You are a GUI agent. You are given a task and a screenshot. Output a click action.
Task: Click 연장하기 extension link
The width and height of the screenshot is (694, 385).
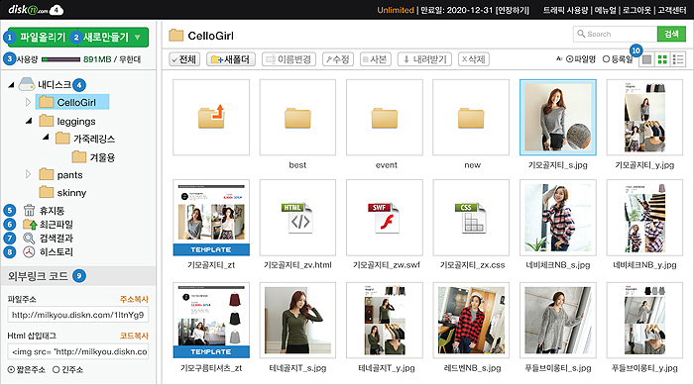click(x=513, y=10)
